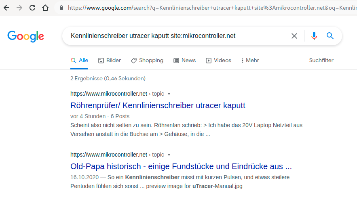357x201 pixels.
Task: Click the padlock site security icon
Action: coord(61,8)
